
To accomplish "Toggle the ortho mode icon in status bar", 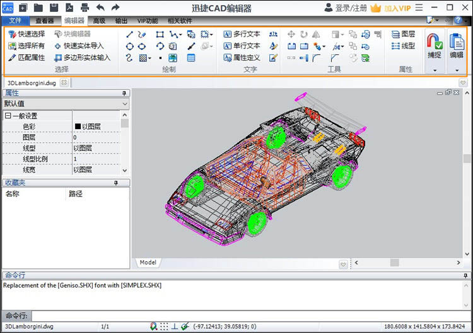I will (x=174, y=327).
